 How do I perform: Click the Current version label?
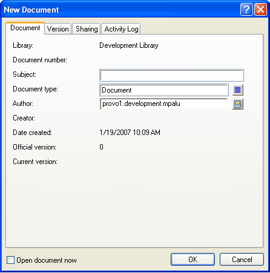click(x=35, y=162)
